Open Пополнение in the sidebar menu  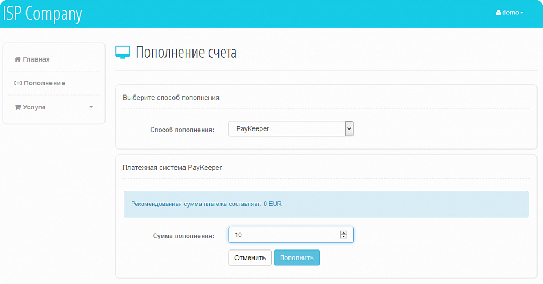[44, 83]
